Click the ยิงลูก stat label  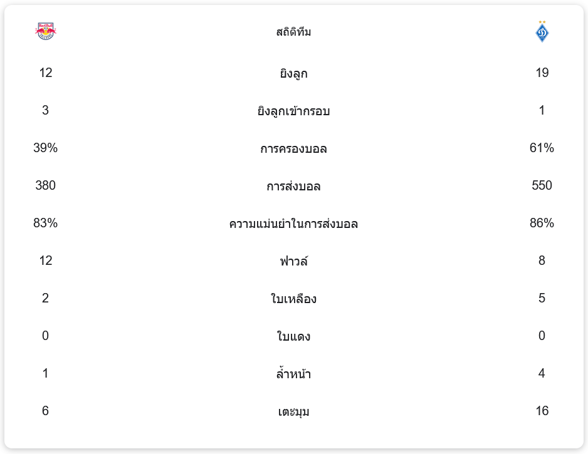293,73
